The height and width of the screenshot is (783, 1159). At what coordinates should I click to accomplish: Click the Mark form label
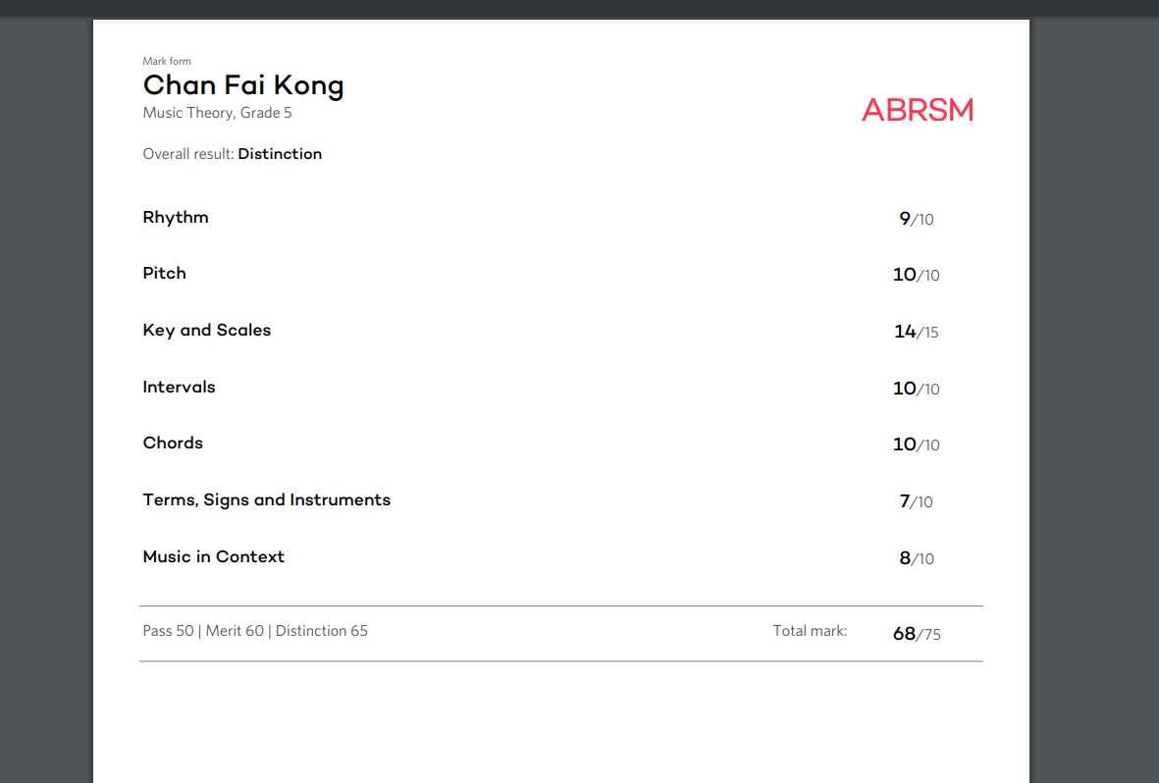(167, 62)
